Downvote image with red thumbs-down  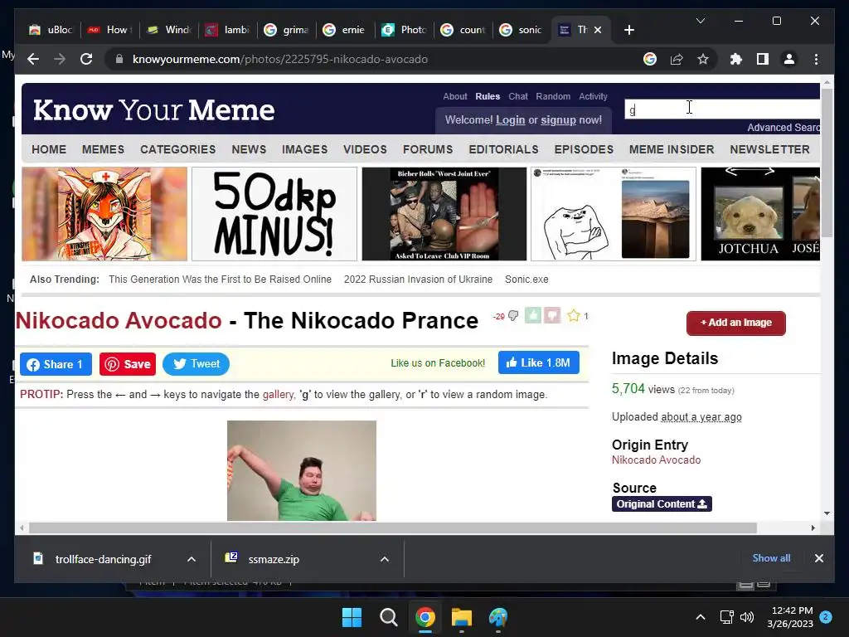(552, 315)
